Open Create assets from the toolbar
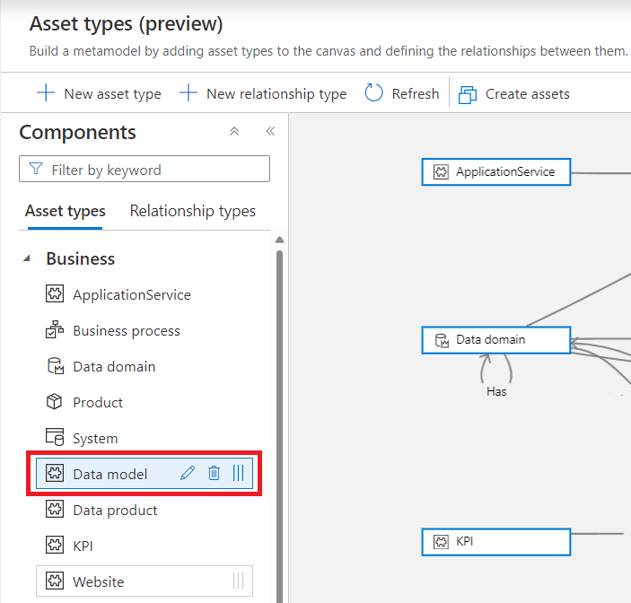The height and width of the screenshot is (603, 631). tap(514, 93)
